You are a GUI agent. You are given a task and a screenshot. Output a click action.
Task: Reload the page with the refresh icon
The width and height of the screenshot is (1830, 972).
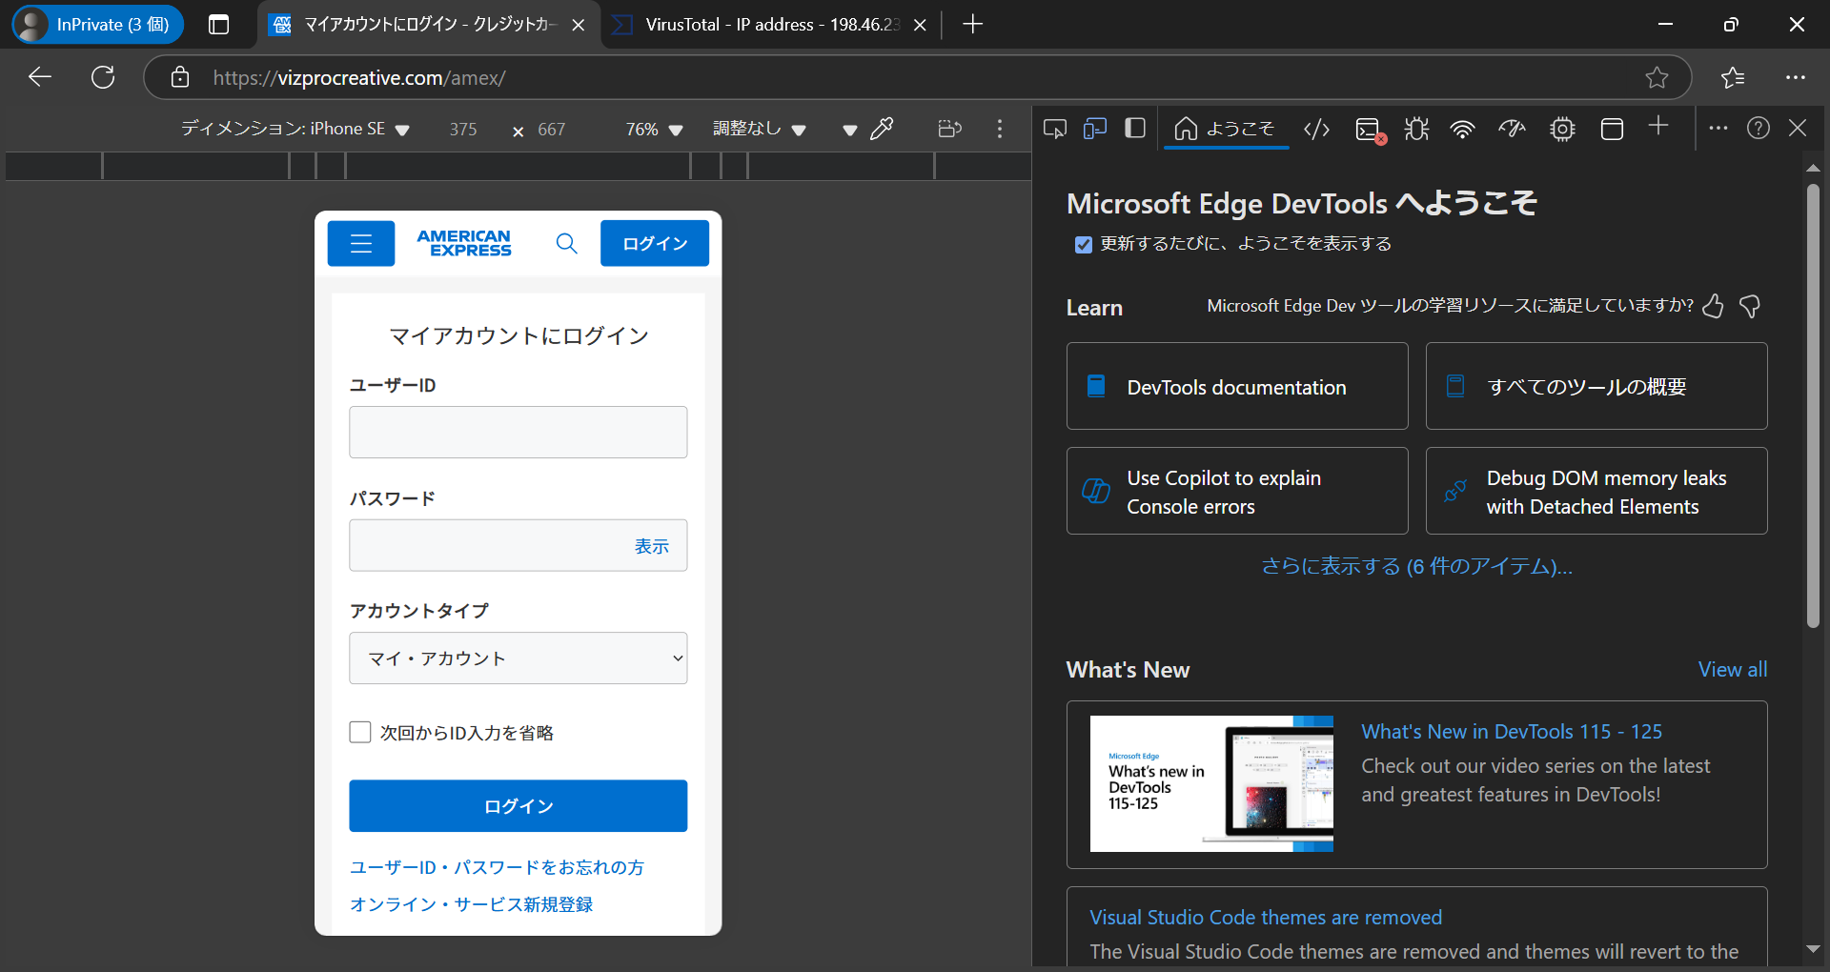tap(103, 77)
